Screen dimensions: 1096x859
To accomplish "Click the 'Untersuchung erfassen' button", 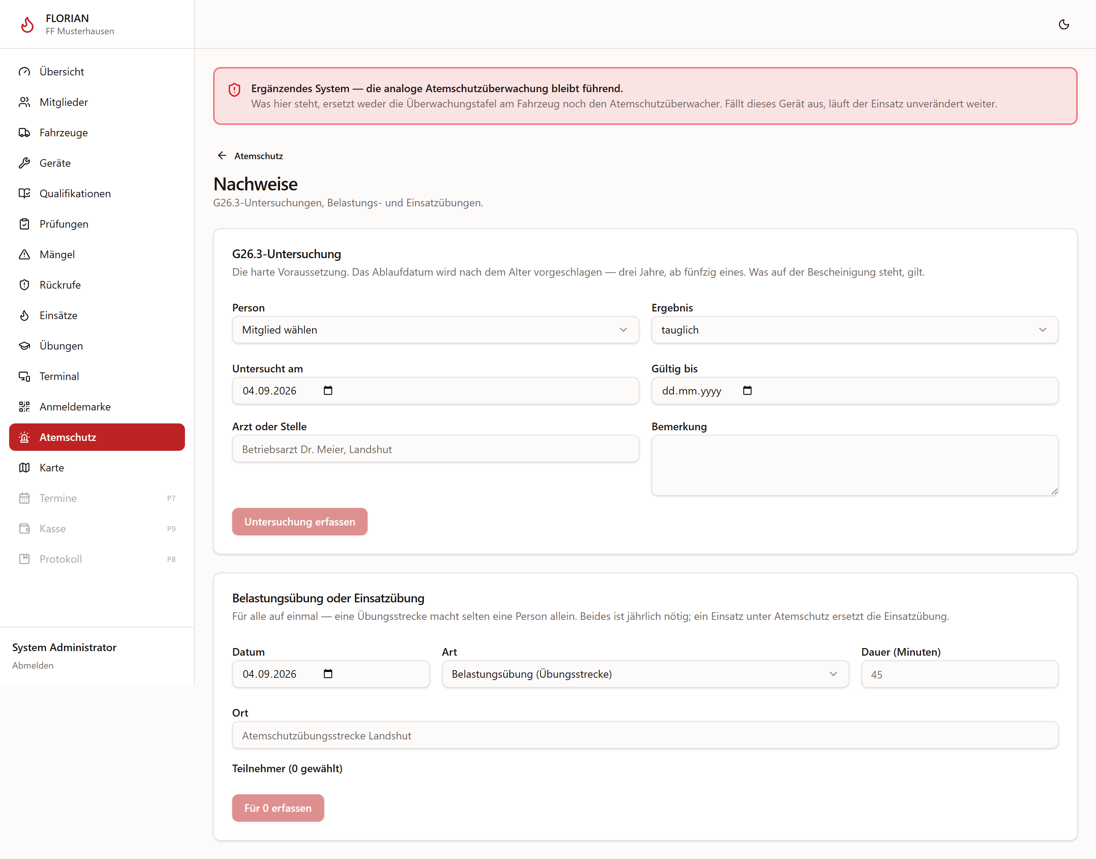I will [x=299, y=522].
